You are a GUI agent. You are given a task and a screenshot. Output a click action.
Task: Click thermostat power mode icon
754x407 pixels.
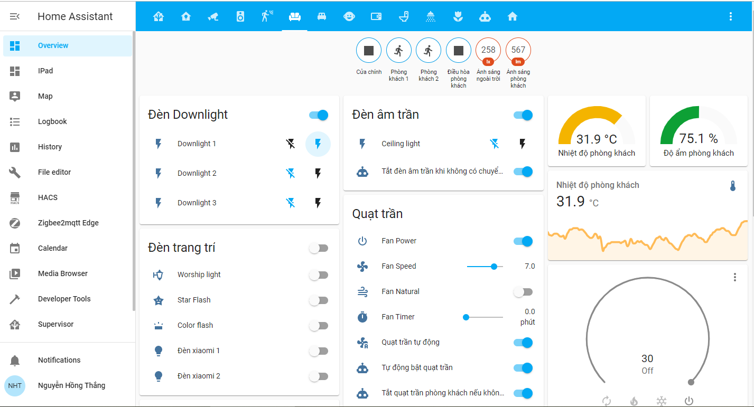click(688, 401)
